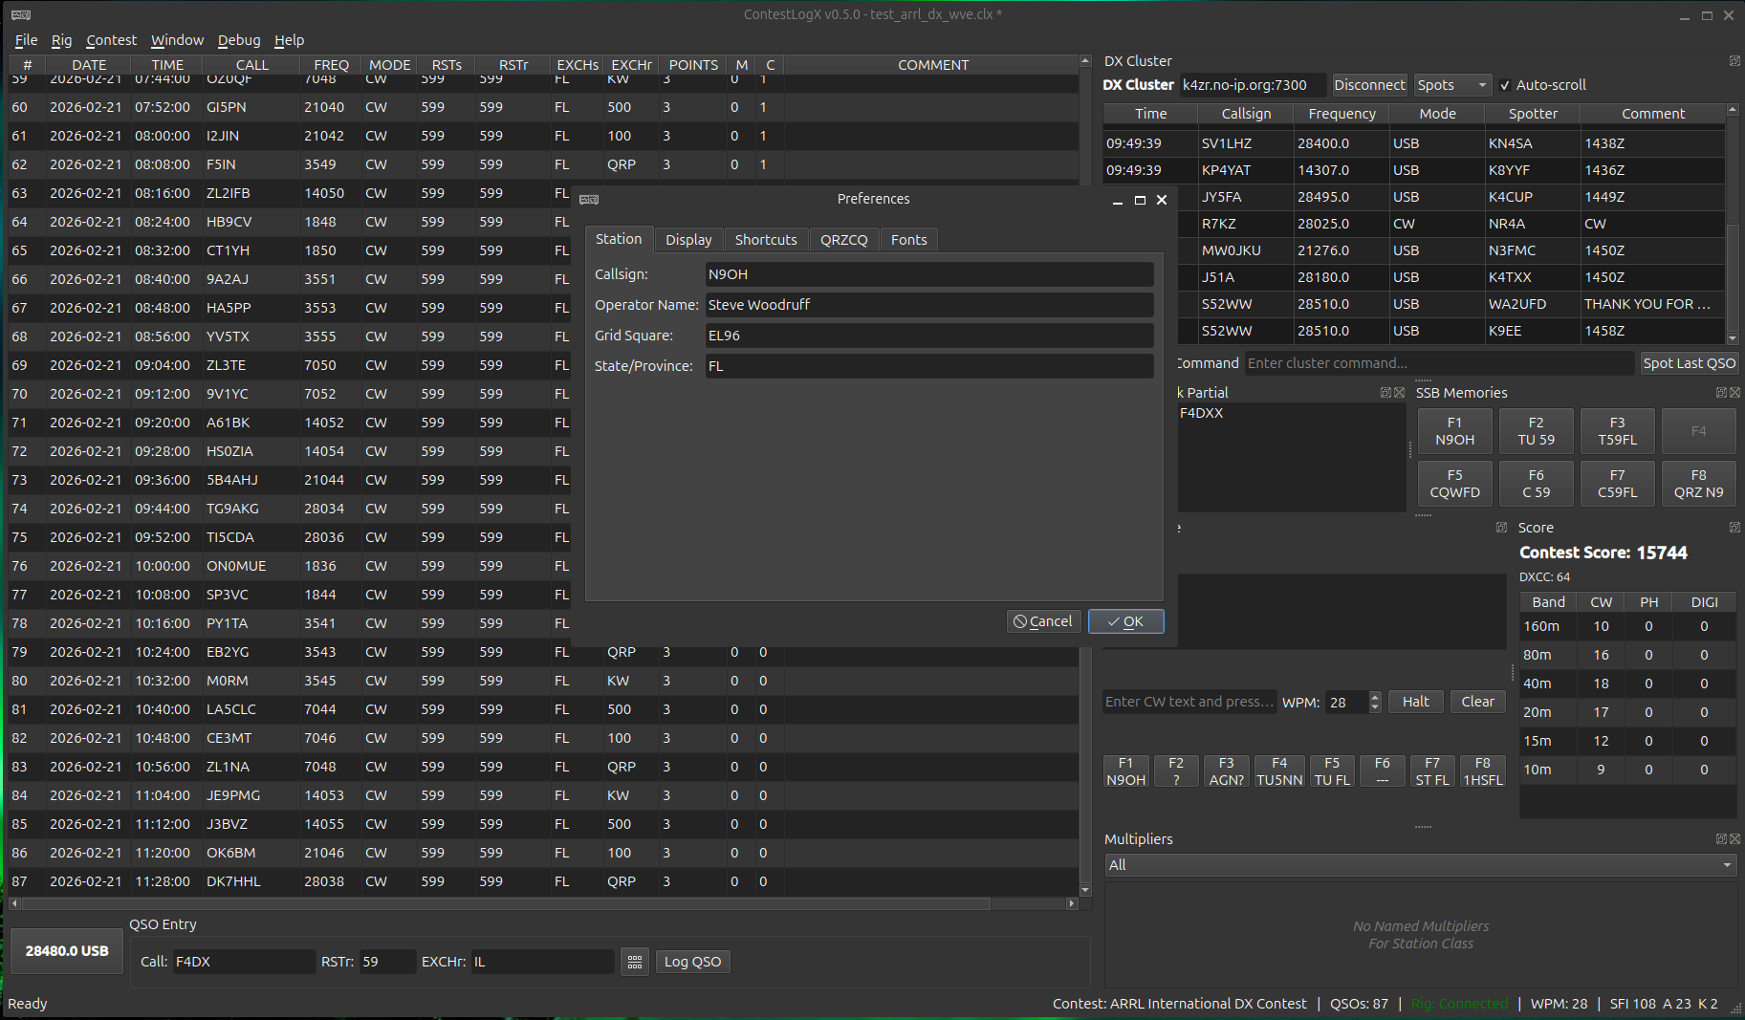Increase WPM with the up stepper
This screenshot has height=1020, width=1745.
click(1374, 696)
